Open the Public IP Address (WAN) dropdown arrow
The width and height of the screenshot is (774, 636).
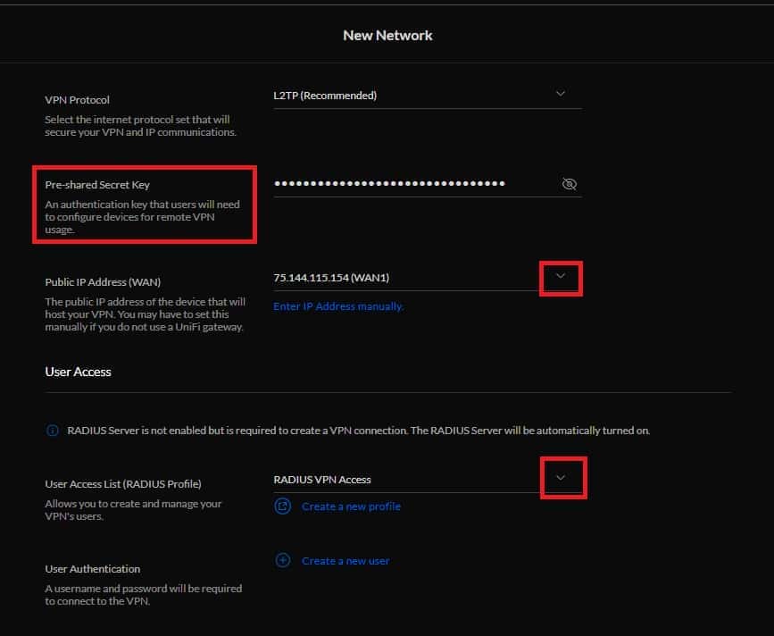[561, 276]
